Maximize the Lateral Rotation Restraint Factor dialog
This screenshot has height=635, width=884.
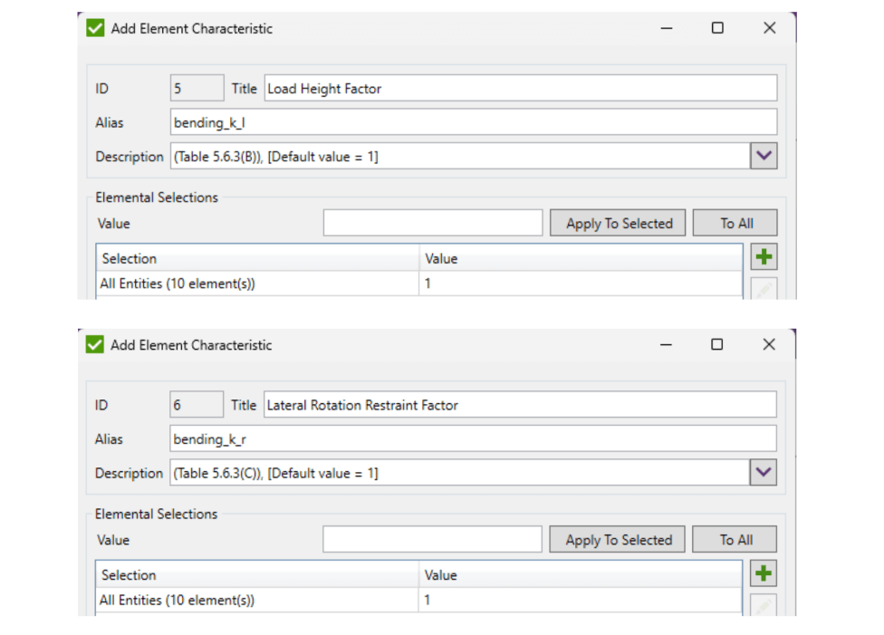click(716, 344)
